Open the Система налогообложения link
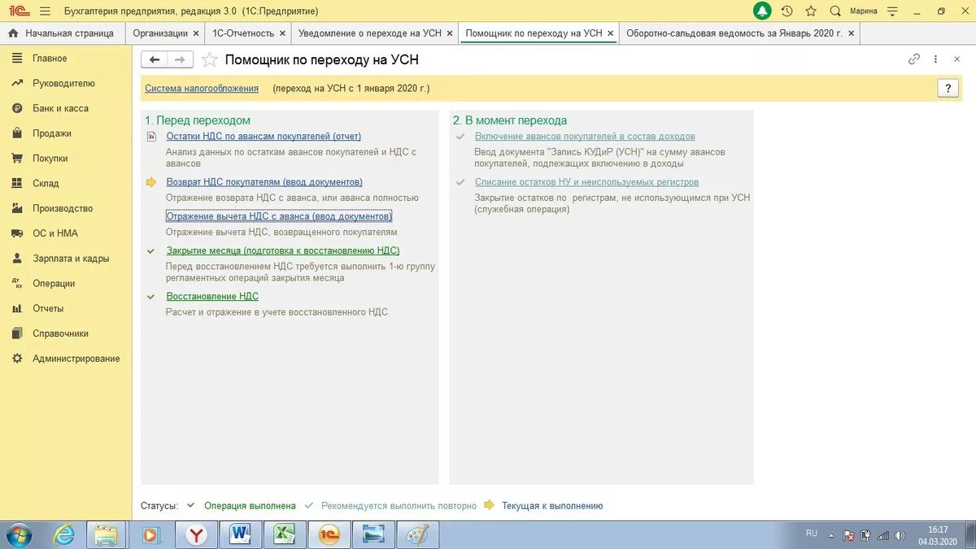The height and width of the screenshot is (549, 976). pos(202,89)
